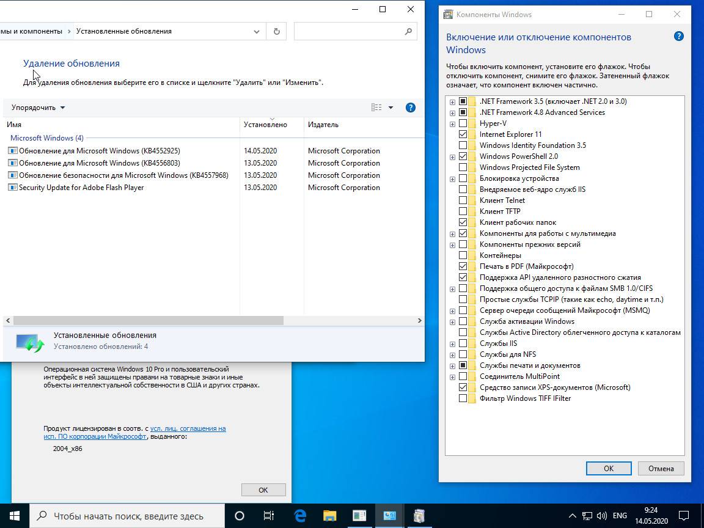
Task: Uncheck Internet Explorer 11 component
Action: click(x=463, y=134)
